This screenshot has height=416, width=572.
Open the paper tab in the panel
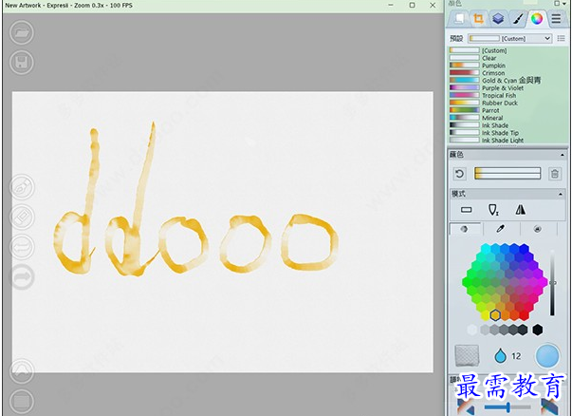[459, 18]
